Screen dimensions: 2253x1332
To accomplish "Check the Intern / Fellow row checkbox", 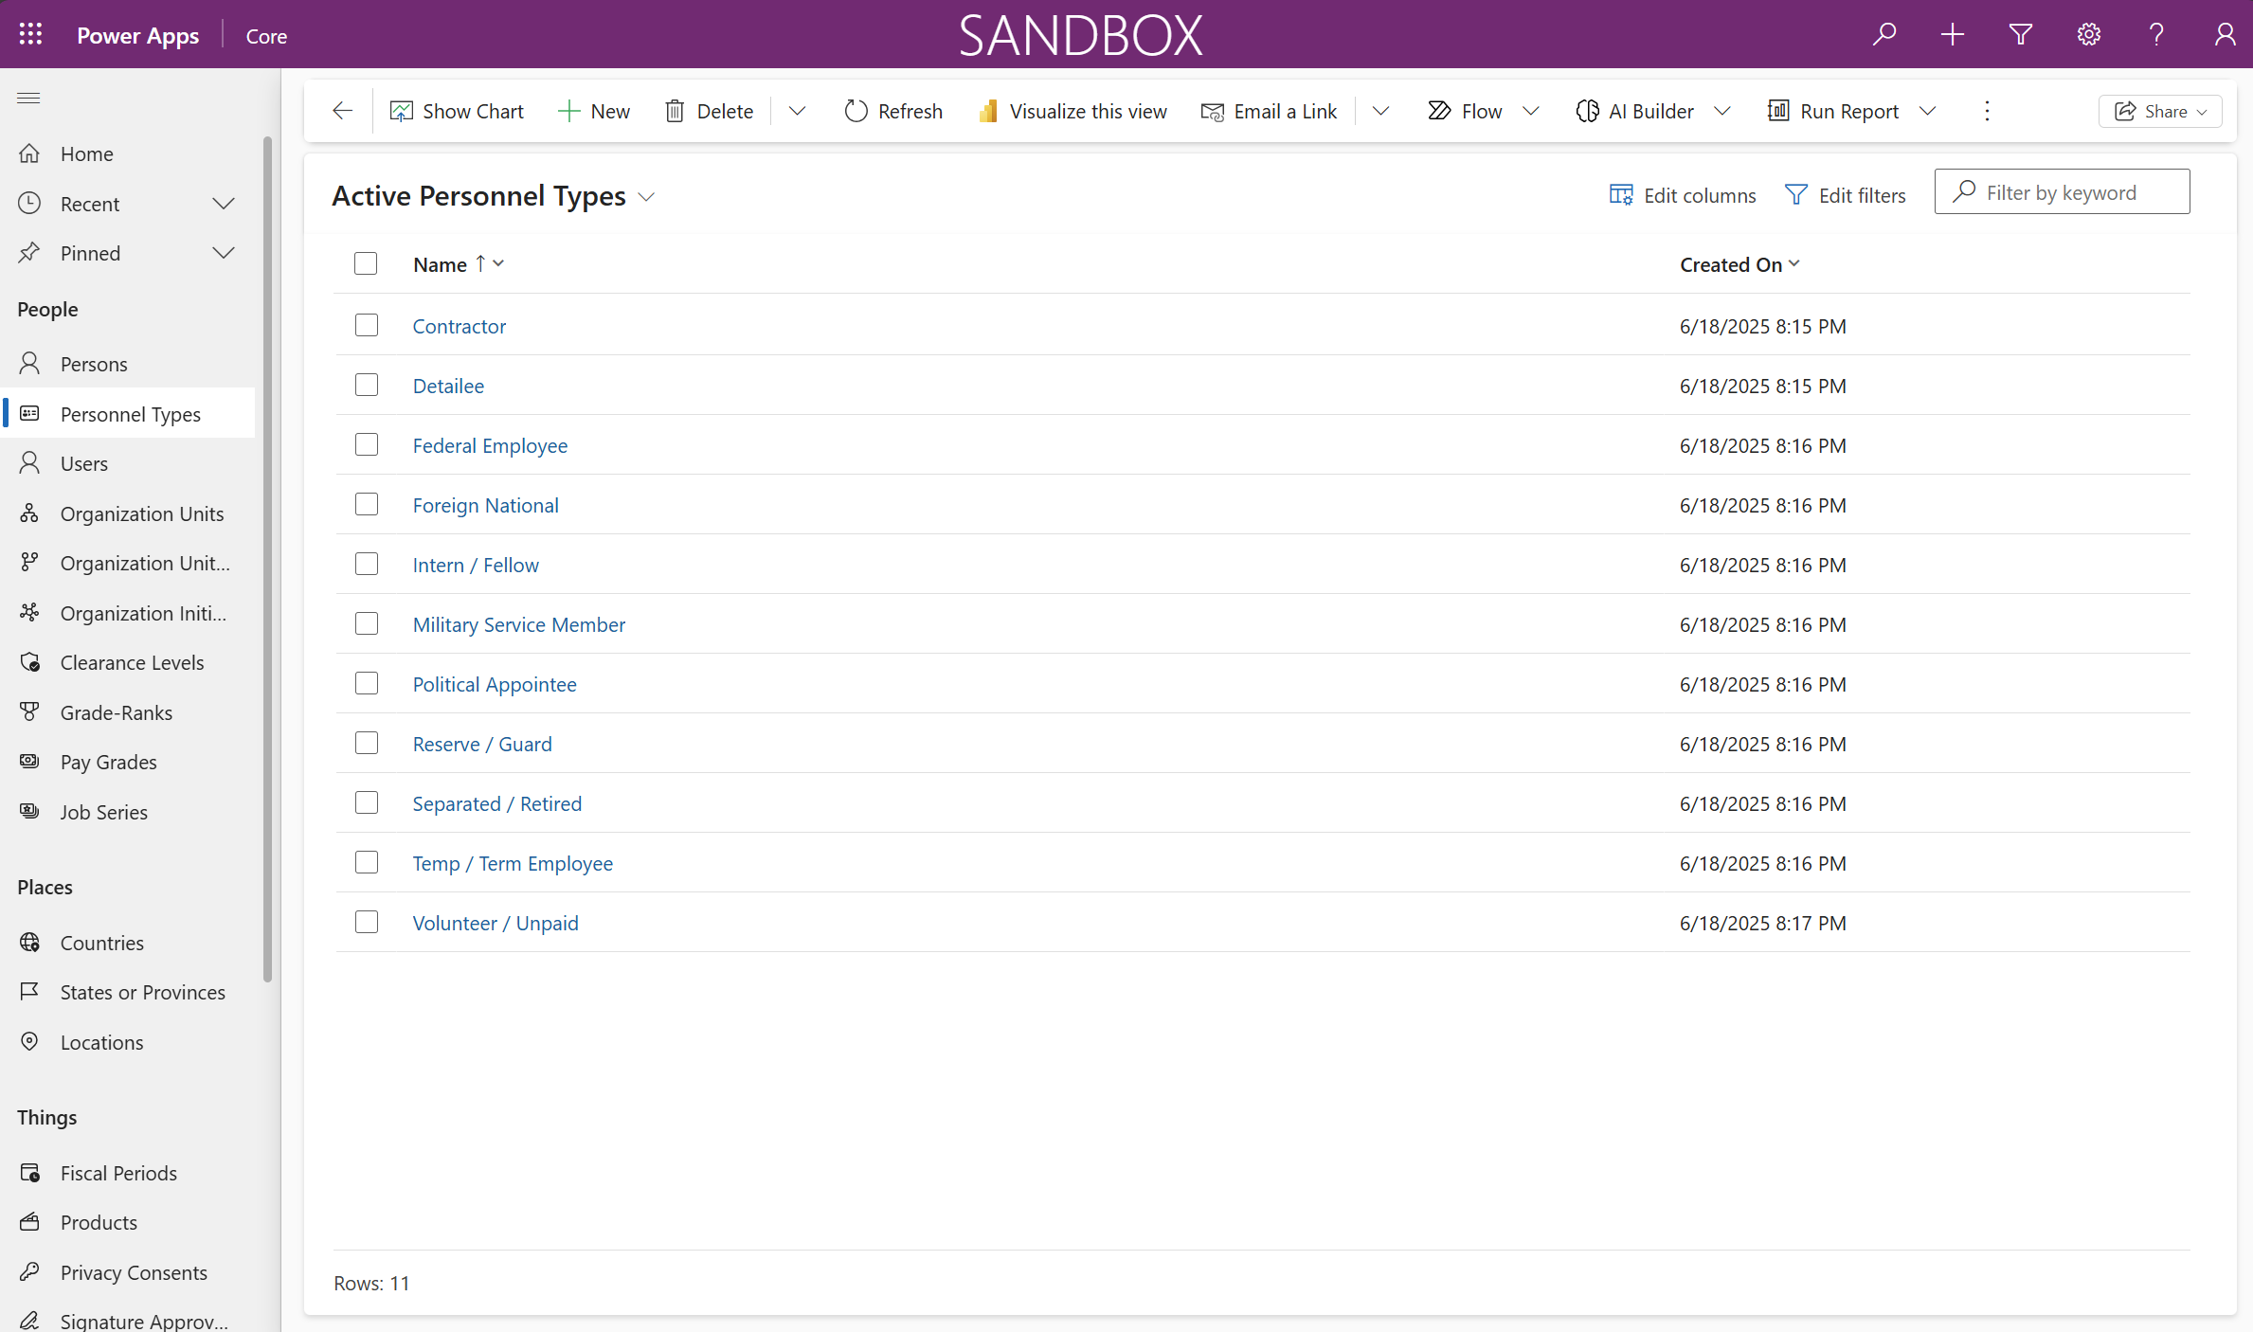I will [367, 564].
